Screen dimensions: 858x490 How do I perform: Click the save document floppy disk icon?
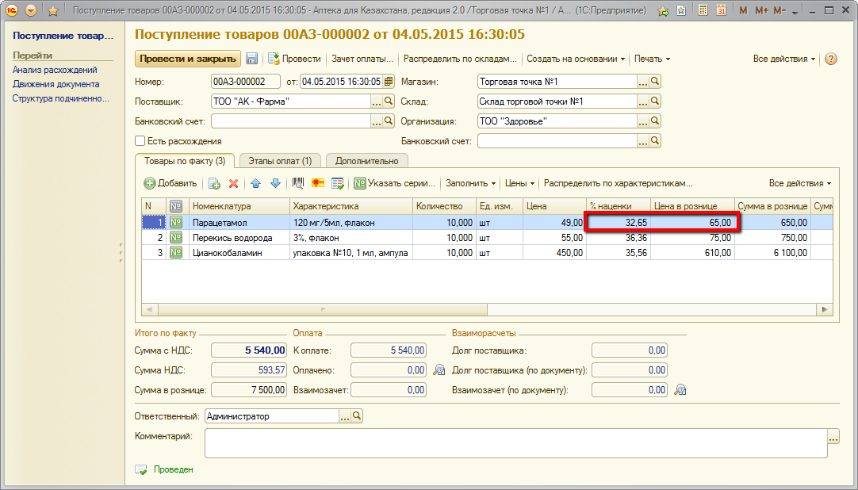coord(252,59)
